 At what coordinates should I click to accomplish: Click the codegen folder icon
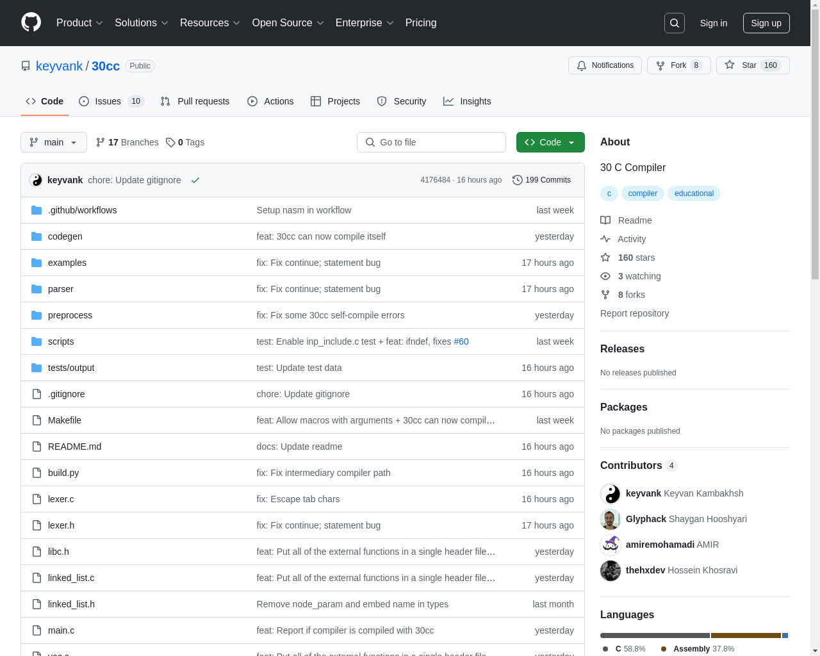click(37, 236)
